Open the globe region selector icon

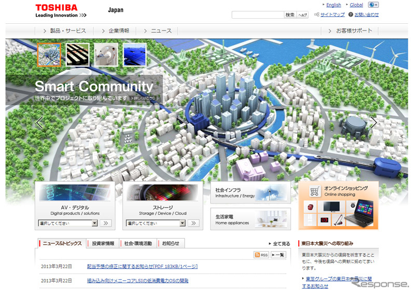point(373,5)
